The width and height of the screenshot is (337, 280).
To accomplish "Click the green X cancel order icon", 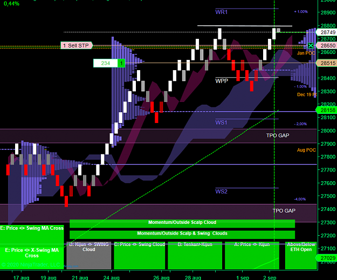I will pos(311,46).
